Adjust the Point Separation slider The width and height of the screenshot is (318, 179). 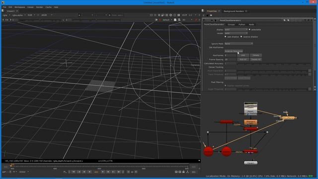click(273, 71)
